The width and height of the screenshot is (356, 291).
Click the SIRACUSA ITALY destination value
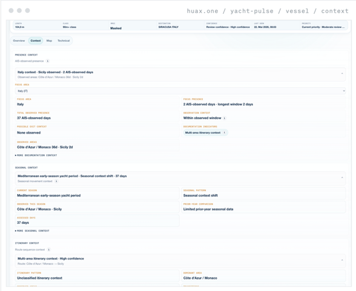point(168,27)
